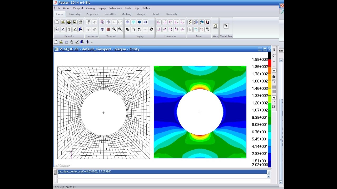Click the 1.07+002 legend value

pos(260,110)
